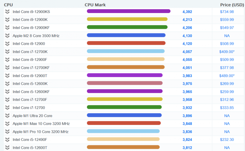Expand the Intel Core i5-12490F row chevron

[7, 140]
